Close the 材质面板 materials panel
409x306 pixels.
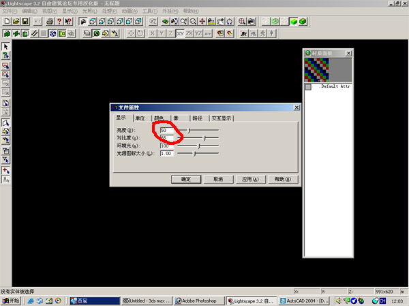(x=348, y=53)
